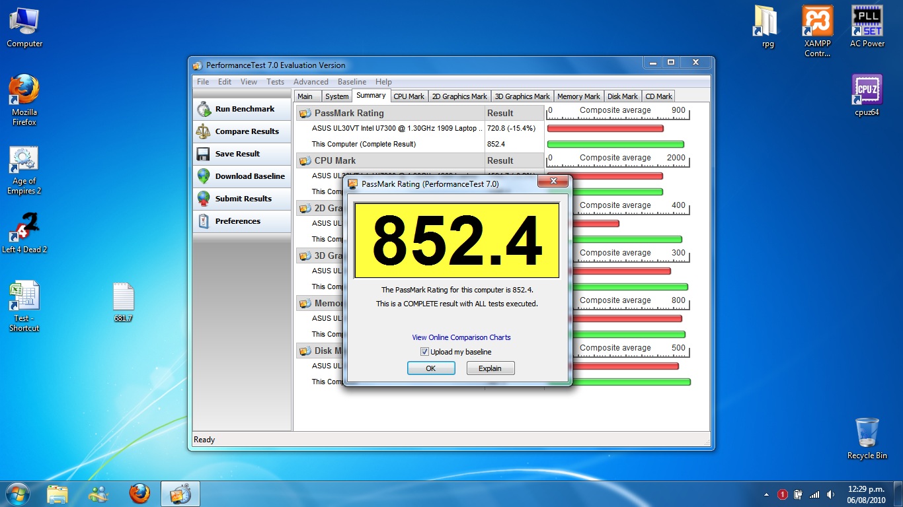
Task: Select the 681.7 text file on desktop
Action: 124,303
